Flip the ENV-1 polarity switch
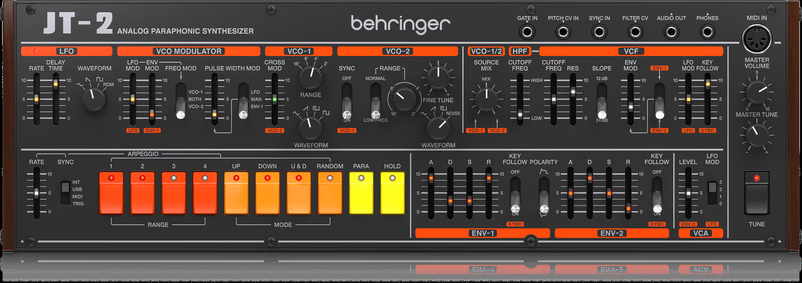802x283 pixels. (x=544, y=194)
